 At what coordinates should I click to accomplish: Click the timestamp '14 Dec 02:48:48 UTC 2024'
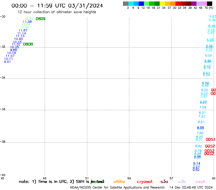(x=191, y=187)
